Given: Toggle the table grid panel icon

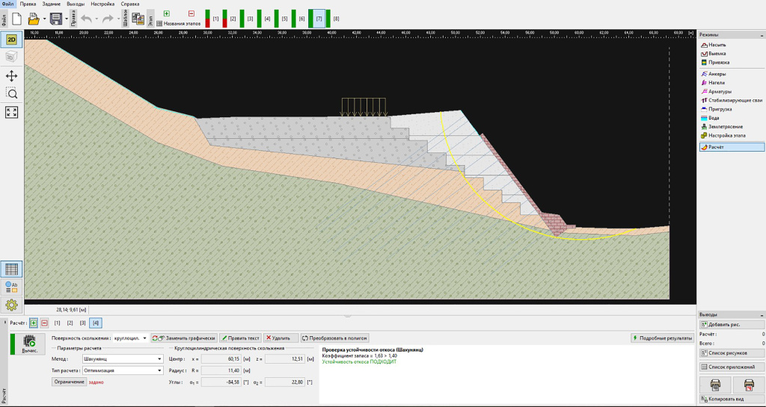Looking at the screenshot, I should tap(11, 269).
